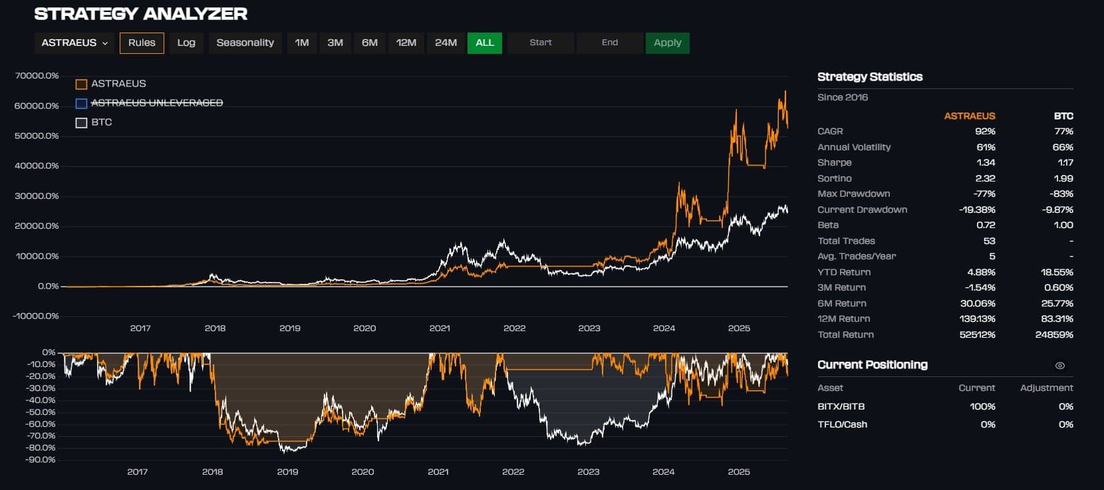The width and height of the screenshot is (1104, 490).
Task: Open the Seasonality view
Action: tap(245, 43)
